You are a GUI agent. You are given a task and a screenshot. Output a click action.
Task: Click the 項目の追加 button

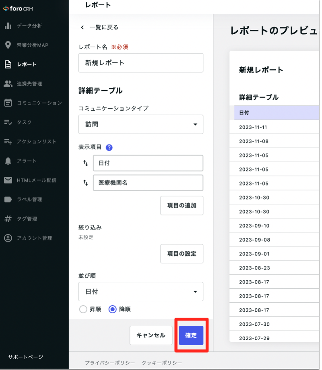[182, 205]
